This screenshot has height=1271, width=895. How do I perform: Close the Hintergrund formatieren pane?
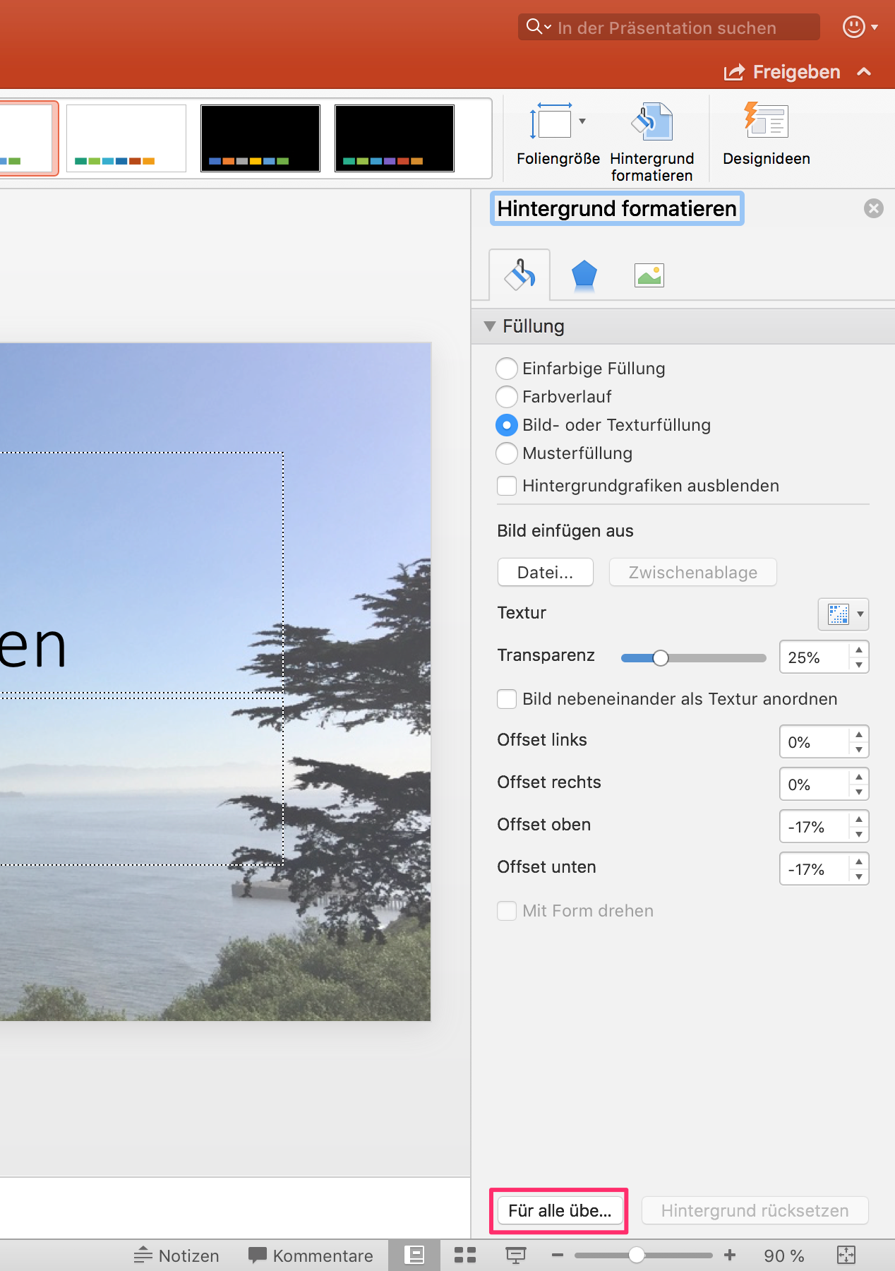click(874, 208)
